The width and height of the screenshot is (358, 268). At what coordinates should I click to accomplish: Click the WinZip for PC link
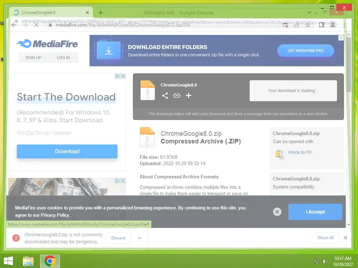pos(300,152)
